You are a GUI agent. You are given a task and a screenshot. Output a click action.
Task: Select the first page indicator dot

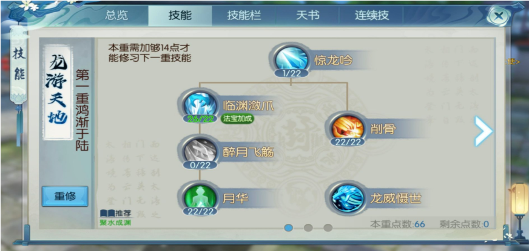pos(288,228)
